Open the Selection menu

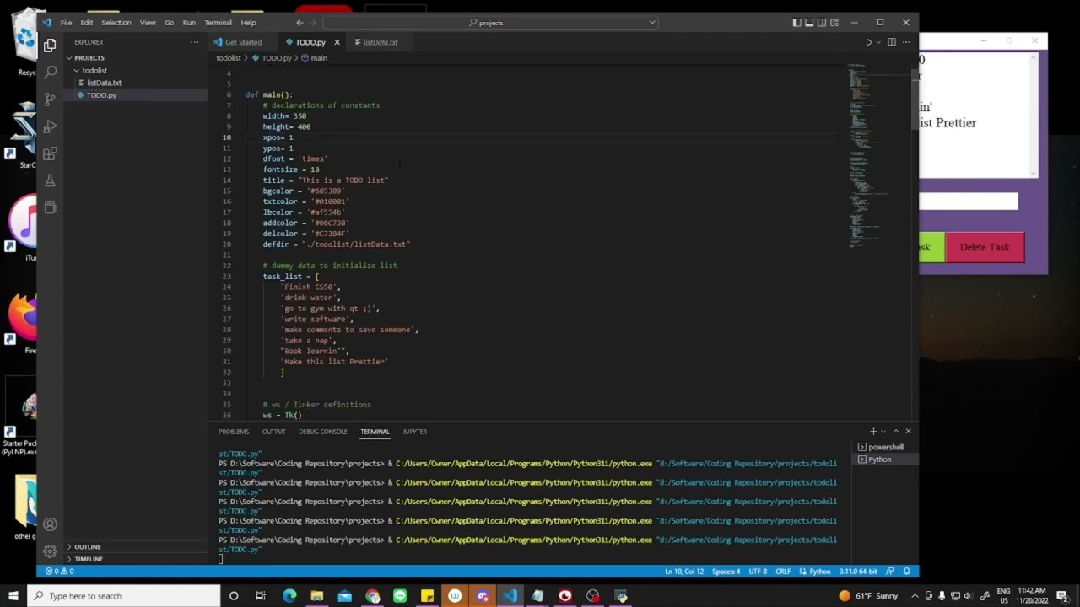116,23
